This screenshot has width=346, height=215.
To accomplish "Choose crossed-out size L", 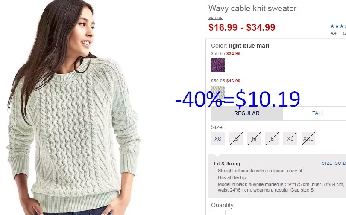I will (x=272, y=139).
